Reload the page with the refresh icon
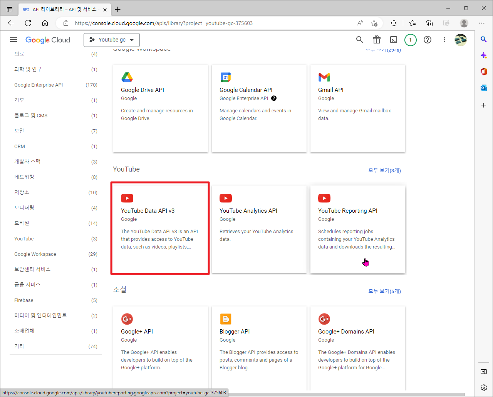Viewport: 493px width, 397px height. [28, 23]
